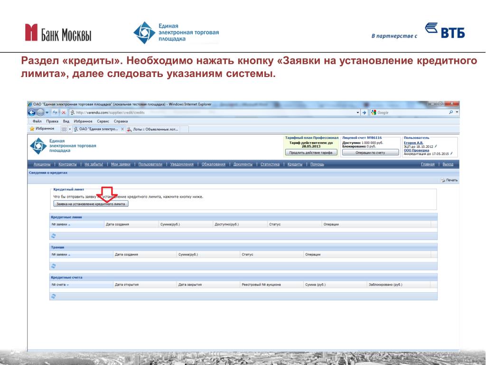
Task: Sort Кредитные линии by Доступно(руб.) column
Action: click(240, 224)
